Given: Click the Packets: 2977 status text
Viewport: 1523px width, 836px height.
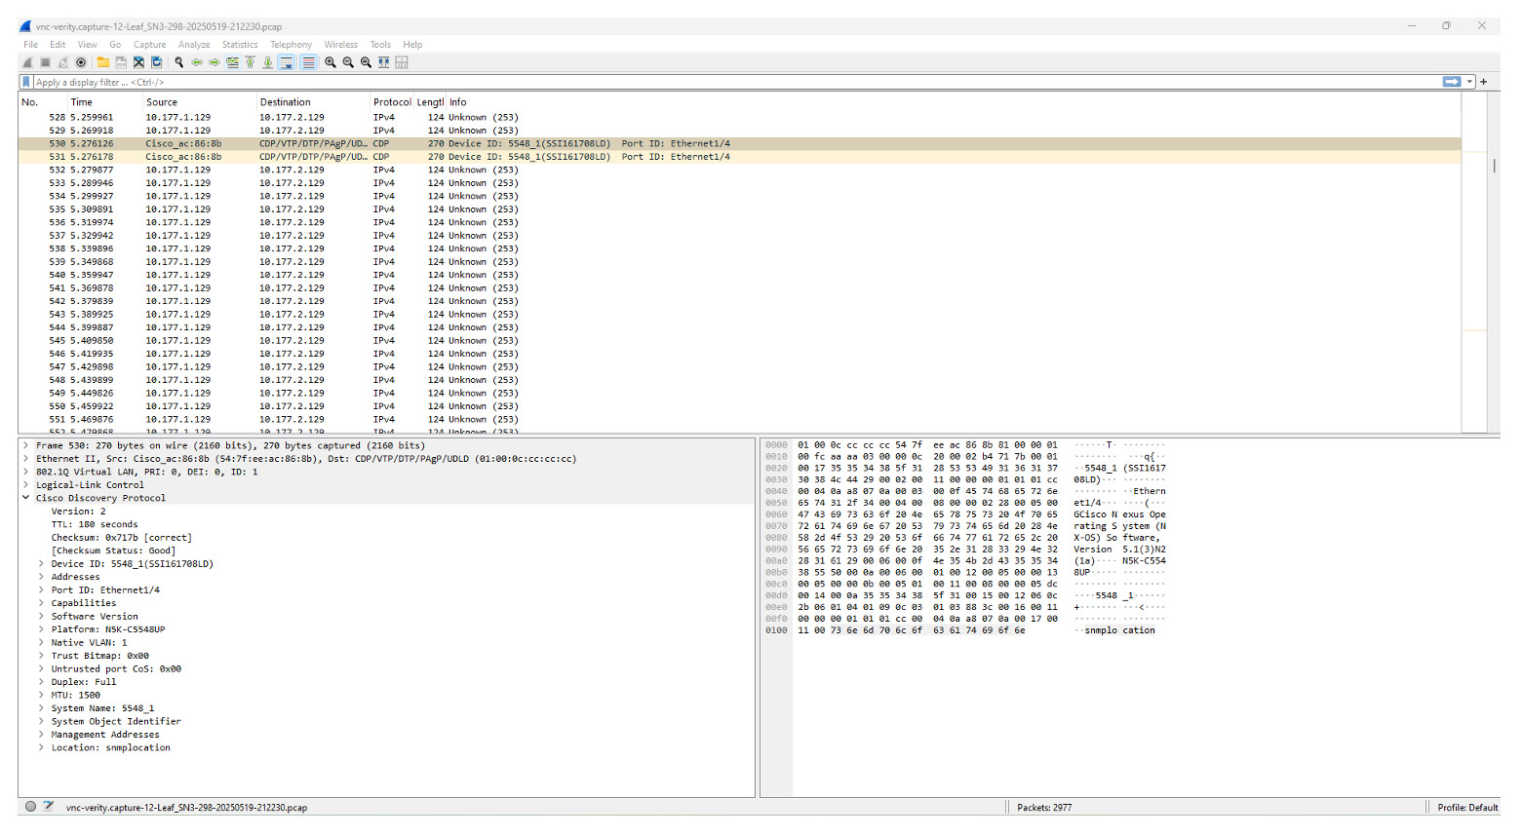Looking at the screenshot, I should (1044, 808).
